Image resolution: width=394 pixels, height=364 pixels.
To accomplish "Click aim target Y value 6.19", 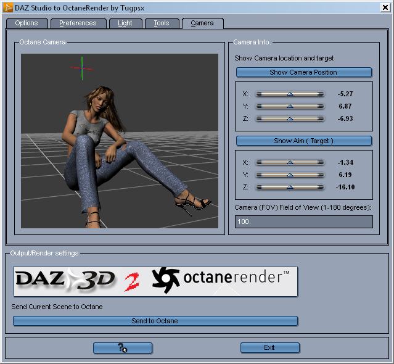I will [345, 175].
